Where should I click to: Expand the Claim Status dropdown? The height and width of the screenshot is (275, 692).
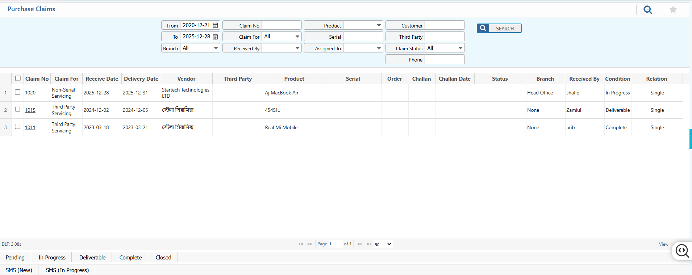tap(445, 48)
